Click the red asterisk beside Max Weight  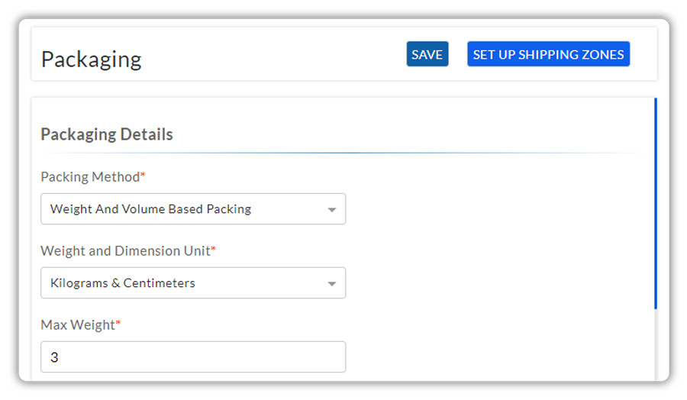(118, 323)
